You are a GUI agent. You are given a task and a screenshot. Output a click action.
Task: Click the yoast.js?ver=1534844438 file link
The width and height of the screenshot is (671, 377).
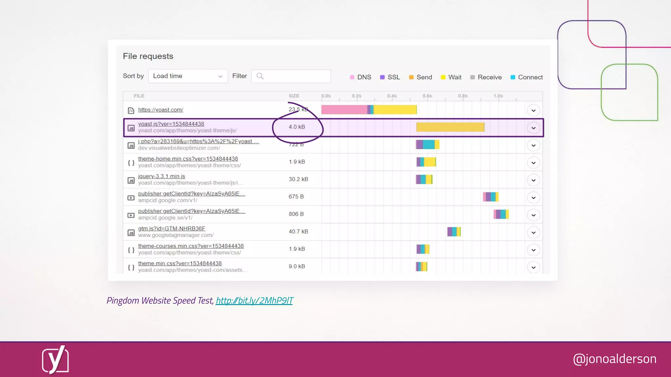click(171, 124)
